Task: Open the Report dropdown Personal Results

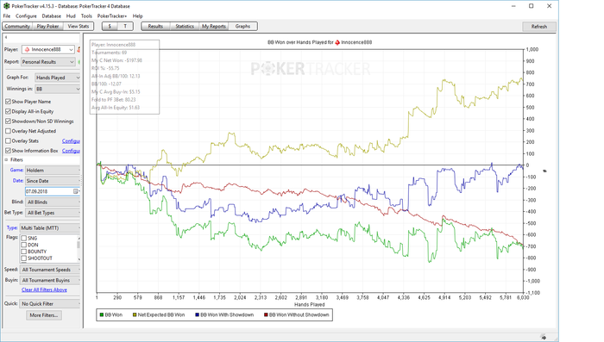Action: [x=48, y=62]
